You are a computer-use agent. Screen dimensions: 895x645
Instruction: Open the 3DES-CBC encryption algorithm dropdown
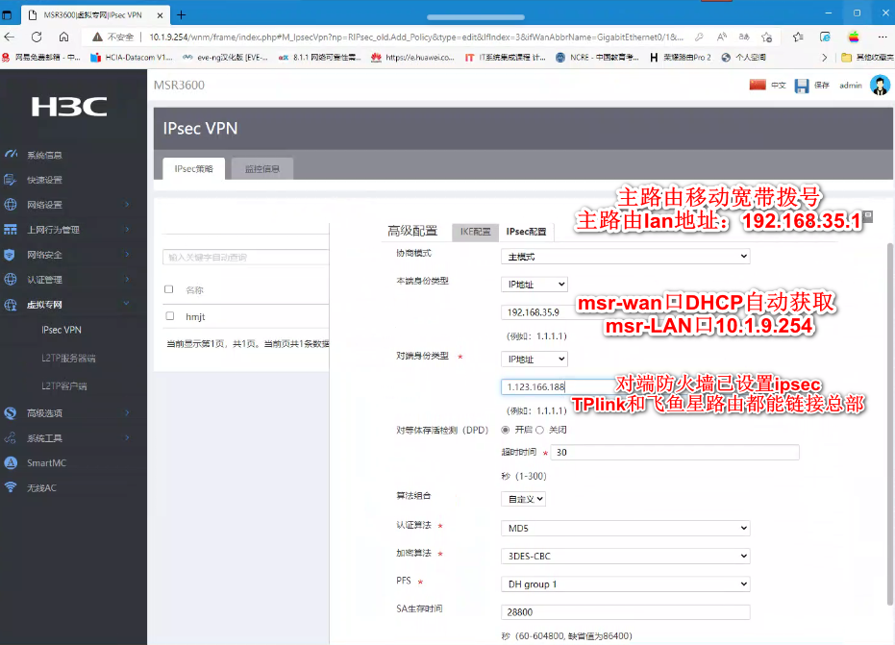click(x=626, y=556)
